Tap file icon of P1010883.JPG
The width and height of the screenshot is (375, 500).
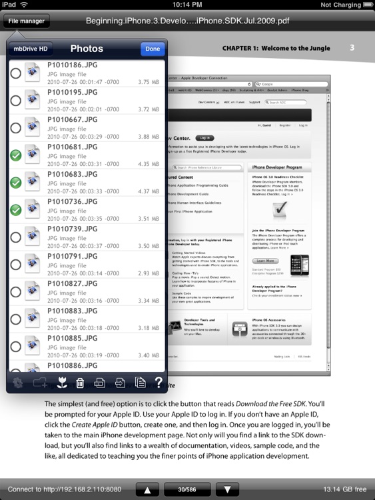[32, 318]
